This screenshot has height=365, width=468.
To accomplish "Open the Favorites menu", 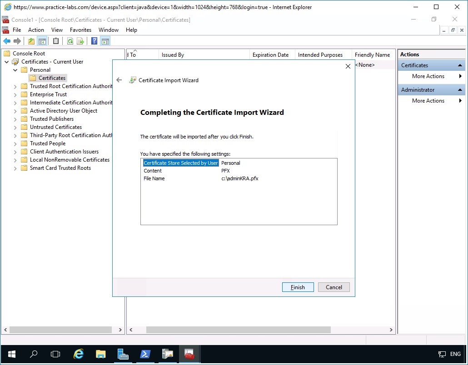I will click(x=80, y=30).
